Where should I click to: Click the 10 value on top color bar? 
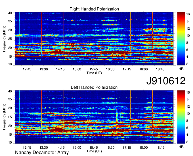coord(188,36)
